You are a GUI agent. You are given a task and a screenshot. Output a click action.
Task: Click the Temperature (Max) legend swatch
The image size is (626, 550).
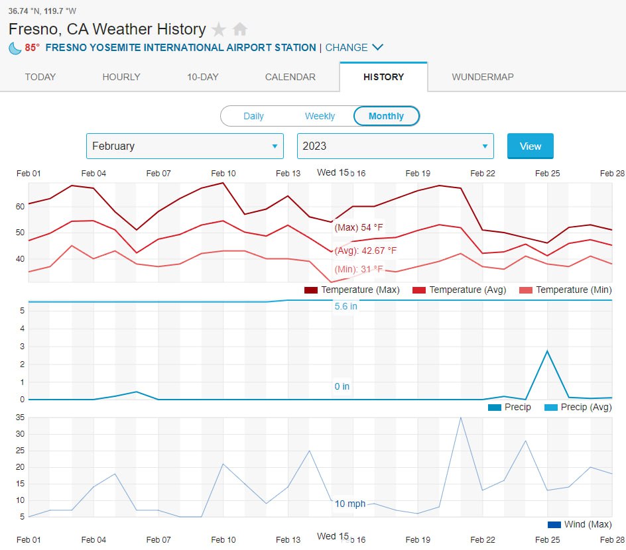[x=311, y=290]
